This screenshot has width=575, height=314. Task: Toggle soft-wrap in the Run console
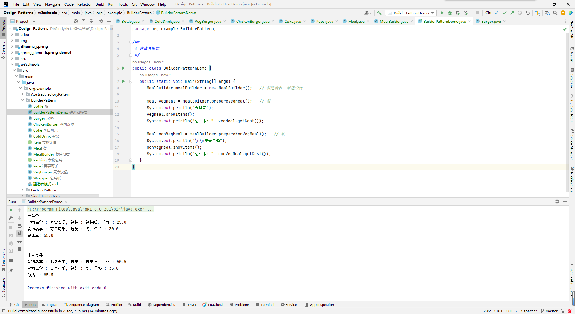(x=19, y=226)
